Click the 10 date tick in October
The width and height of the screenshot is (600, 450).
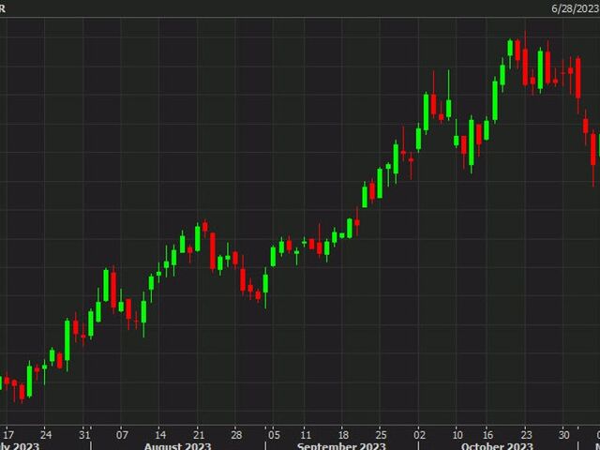[x=457, y=434]
